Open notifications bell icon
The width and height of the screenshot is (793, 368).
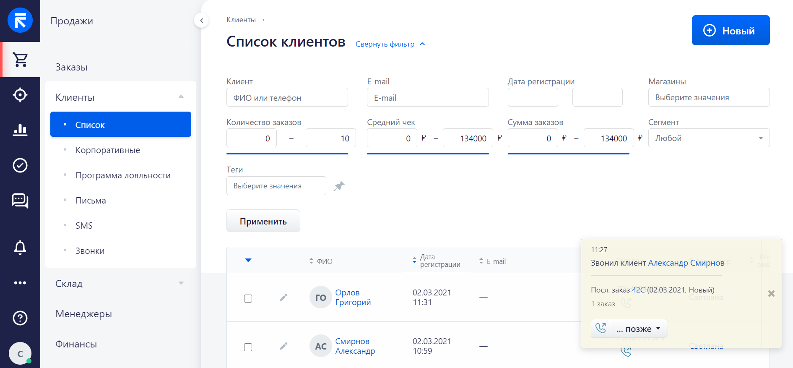point(20,248)
